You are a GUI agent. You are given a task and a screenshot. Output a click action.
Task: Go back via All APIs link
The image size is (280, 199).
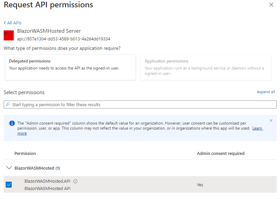[x=14, y=23]
